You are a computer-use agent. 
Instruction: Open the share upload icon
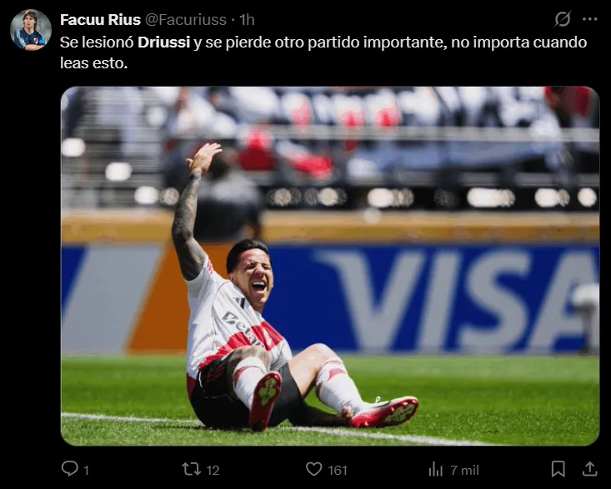(589, 469)
